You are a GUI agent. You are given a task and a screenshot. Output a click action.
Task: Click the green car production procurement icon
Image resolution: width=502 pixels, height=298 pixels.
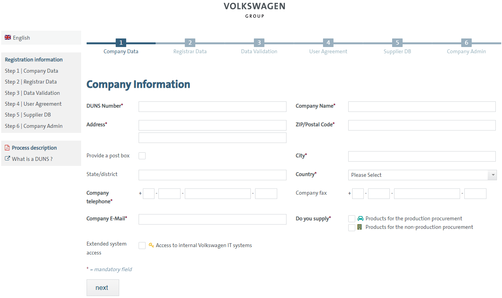pyautogui.click(x=360, y=218)
